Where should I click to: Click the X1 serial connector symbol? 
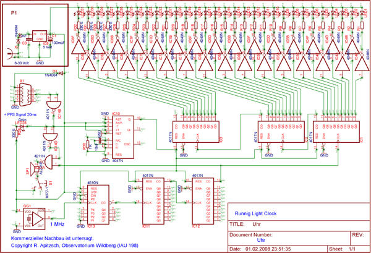coord(26,96)
